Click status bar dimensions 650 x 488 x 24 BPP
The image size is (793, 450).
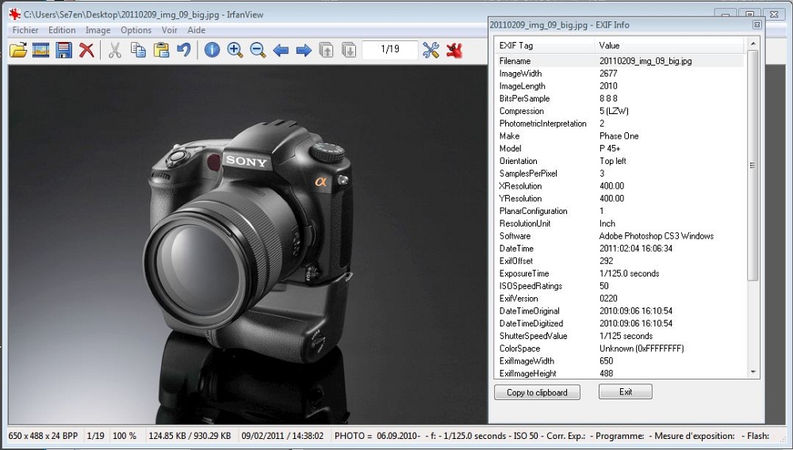[x=43, y=436]
